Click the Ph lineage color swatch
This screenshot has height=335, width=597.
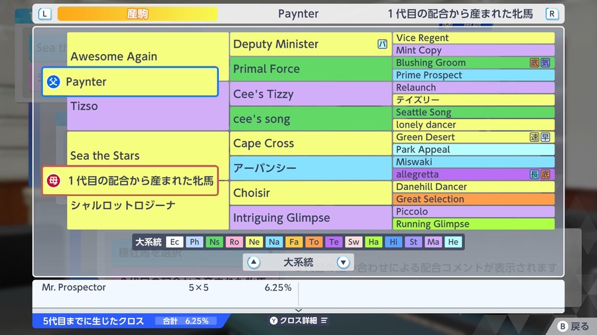[194, 242]
